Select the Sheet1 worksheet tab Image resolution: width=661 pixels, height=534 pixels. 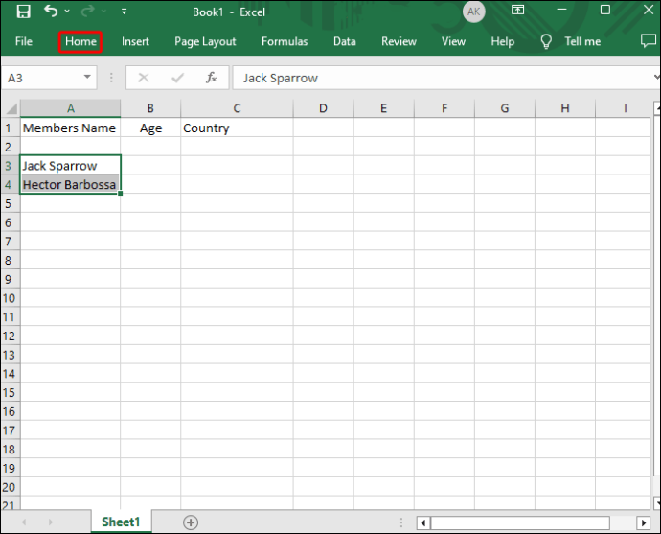[121, 522]
